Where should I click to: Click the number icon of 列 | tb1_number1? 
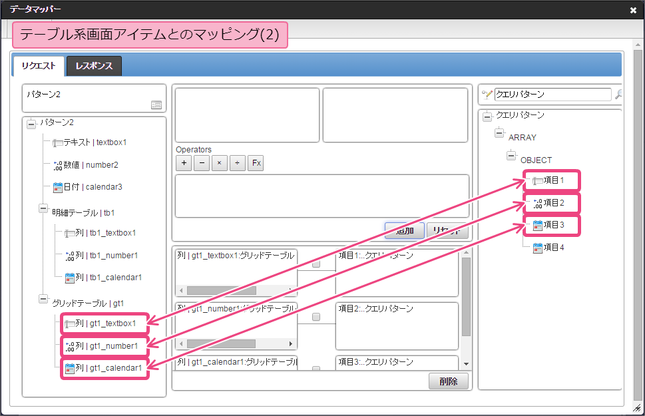click(x=70, y=256)
